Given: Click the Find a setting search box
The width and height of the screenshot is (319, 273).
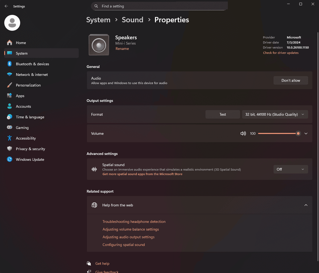Looking at the screenshot, I should pos(159,6).
